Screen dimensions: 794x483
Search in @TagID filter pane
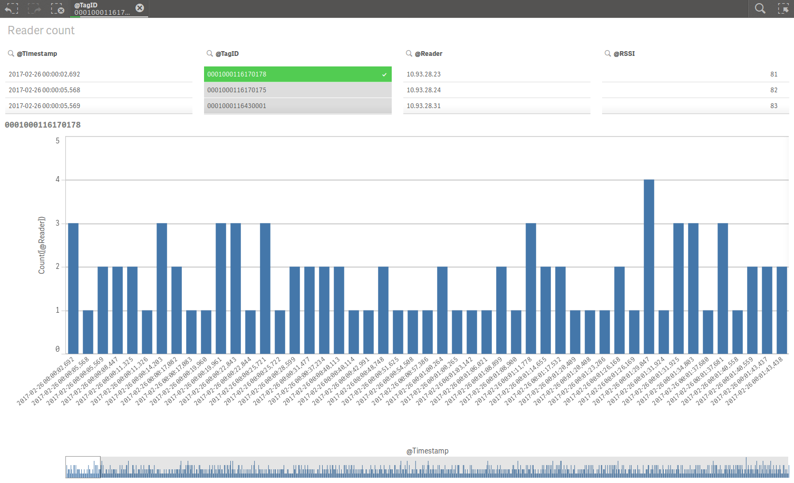(x=209, y=53)
